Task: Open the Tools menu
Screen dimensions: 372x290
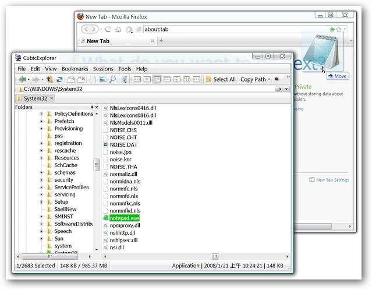Action: [x=125, y=69]
